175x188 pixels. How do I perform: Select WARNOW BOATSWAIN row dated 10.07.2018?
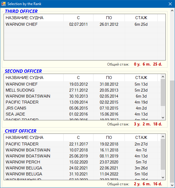pyautogui.click(x=82, y=150)
